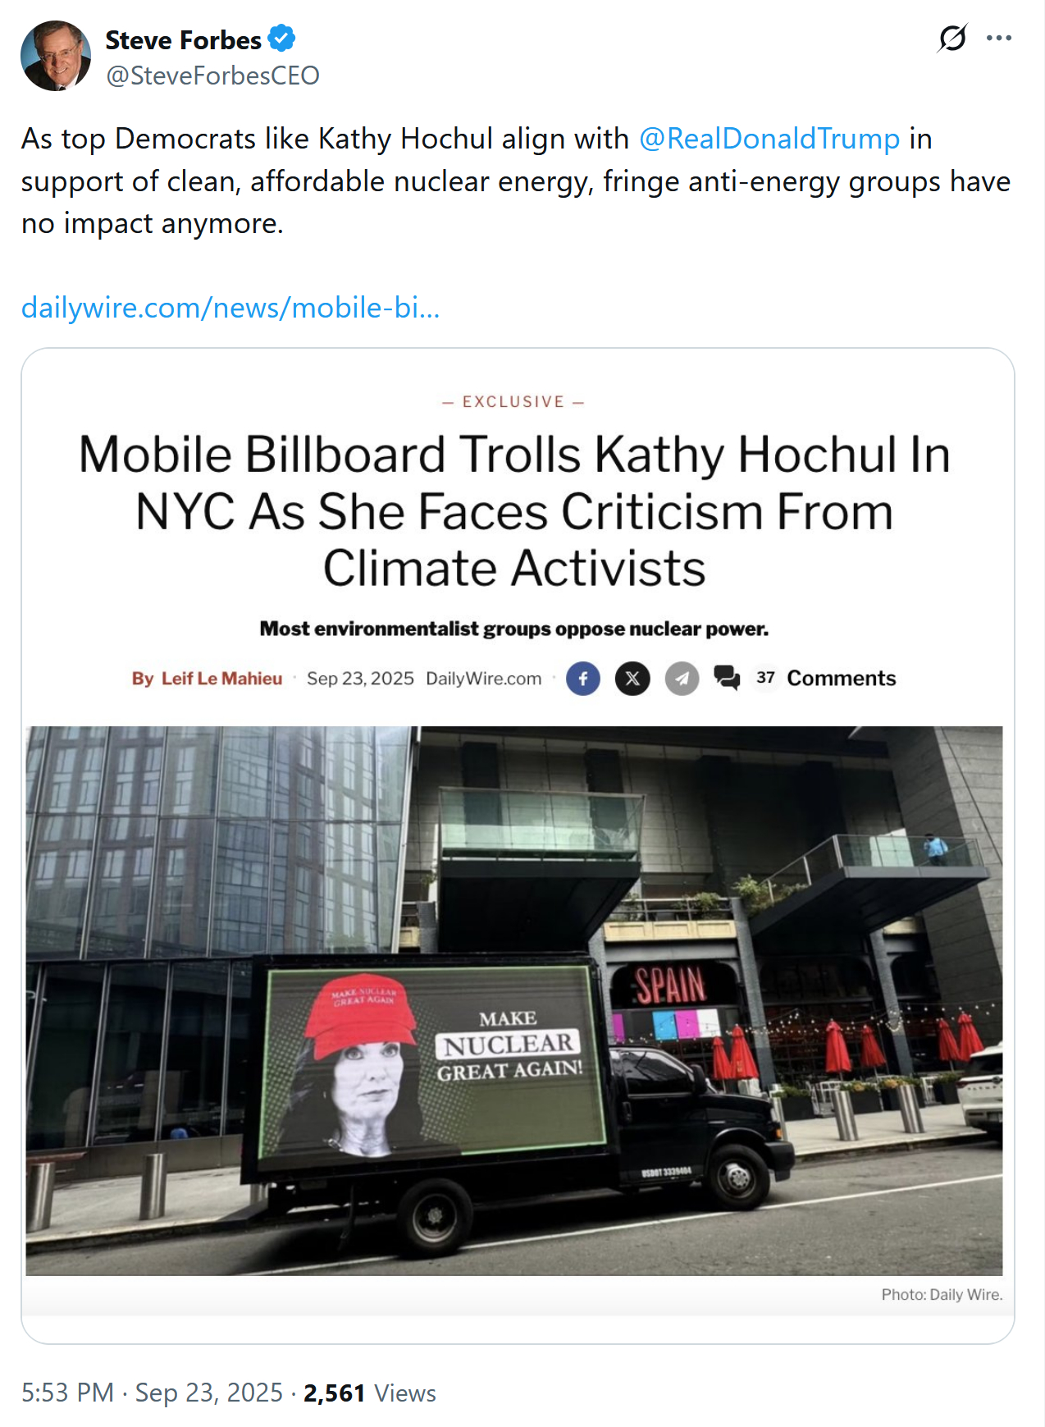Screen dimensions: 1045x1427
Task: Click Steve Forbes profile avatar
Action: [56, 56]
